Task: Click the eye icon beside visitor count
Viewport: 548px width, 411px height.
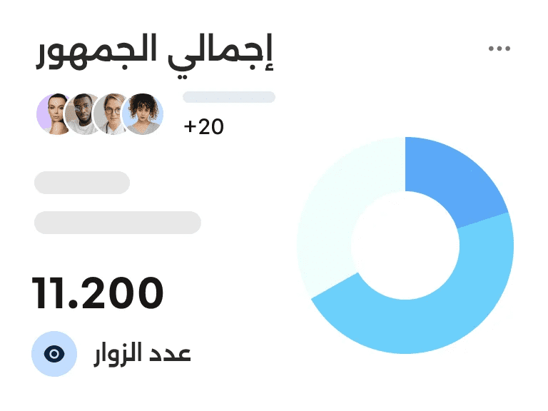Action: pyautogui.click(x=54, y=354)
